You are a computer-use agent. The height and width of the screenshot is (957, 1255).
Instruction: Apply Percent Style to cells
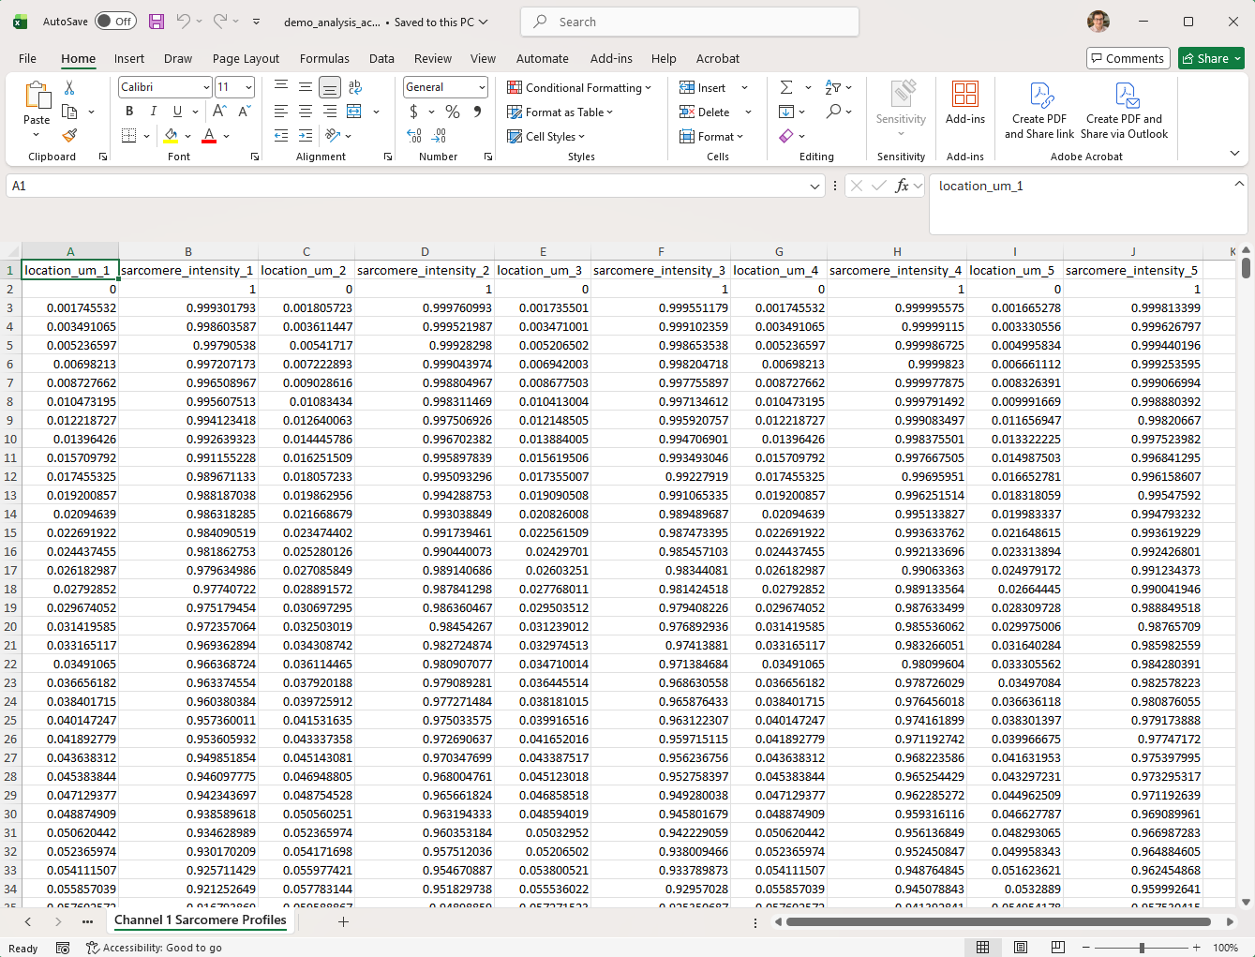coord(453,112)
